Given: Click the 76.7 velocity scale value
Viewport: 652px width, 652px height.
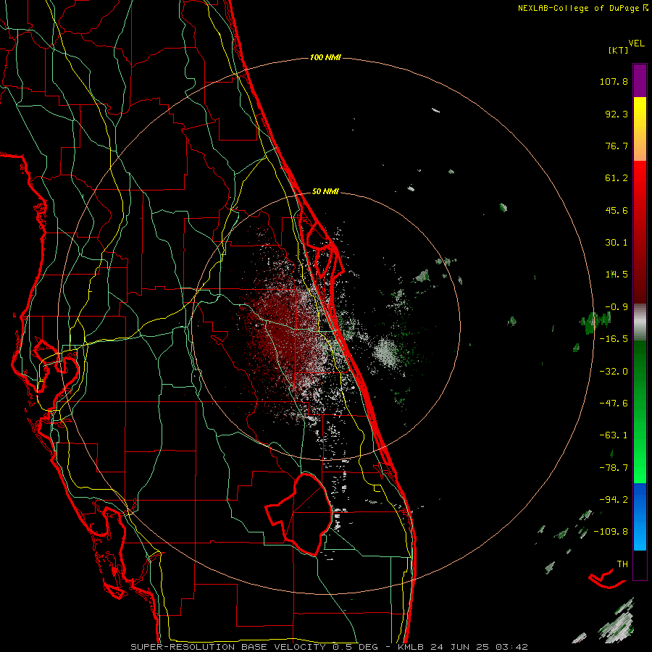Looking at the screenshot, I should pos(617,146).
